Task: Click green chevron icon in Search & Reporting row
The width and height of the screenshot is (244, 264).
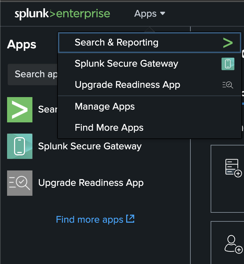Action: pos(228,43)
